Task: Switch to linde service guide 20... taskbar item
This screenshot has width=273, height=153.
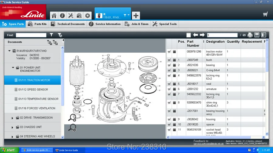Action: (x=37, y=150)
